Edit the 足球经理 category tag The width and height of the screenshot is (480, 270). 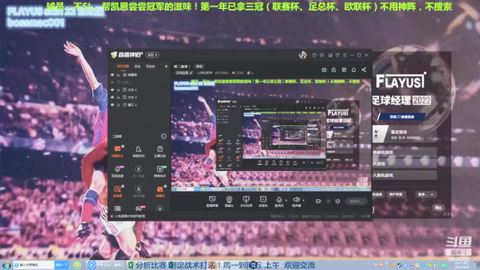(184, 73)
